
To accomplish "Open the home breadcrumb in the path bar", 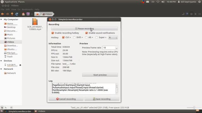I will tap(37, 14).
